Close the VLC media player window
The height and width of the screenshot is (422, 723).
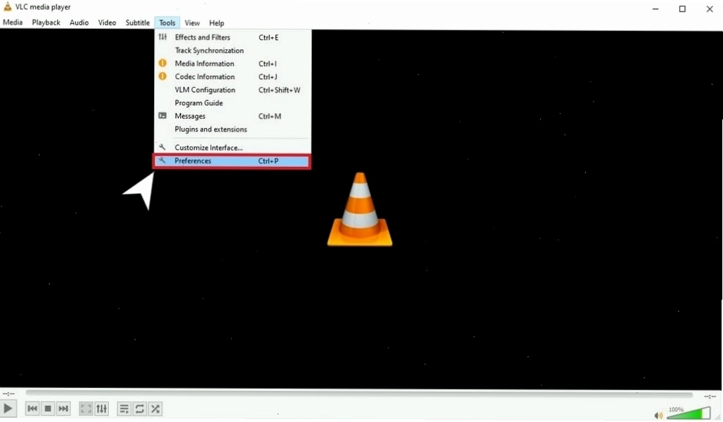click(x=710, y=8)
